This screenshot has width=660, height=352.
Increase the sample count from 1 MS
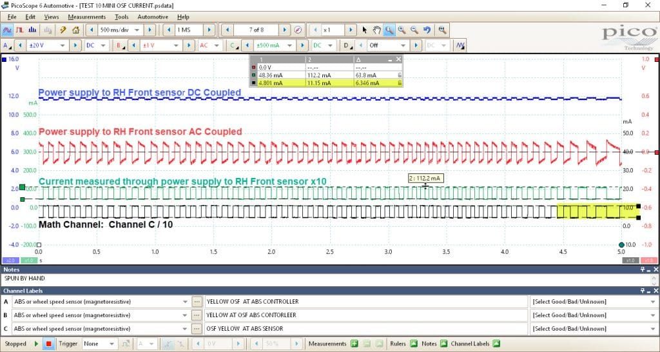pos(209,30)
